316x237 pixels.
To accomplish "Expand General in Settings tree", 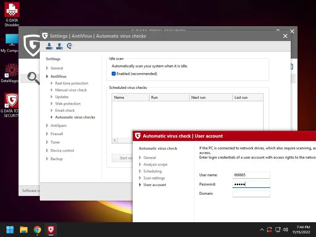I will [47, 68].
